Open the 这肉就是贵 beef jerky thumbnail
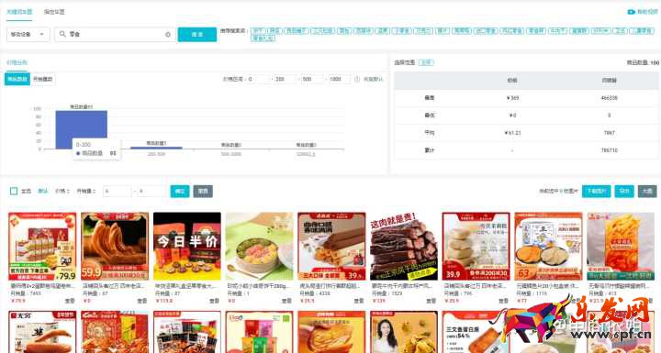Viewport: 661px width, 353px height. [x=404, y=246]
